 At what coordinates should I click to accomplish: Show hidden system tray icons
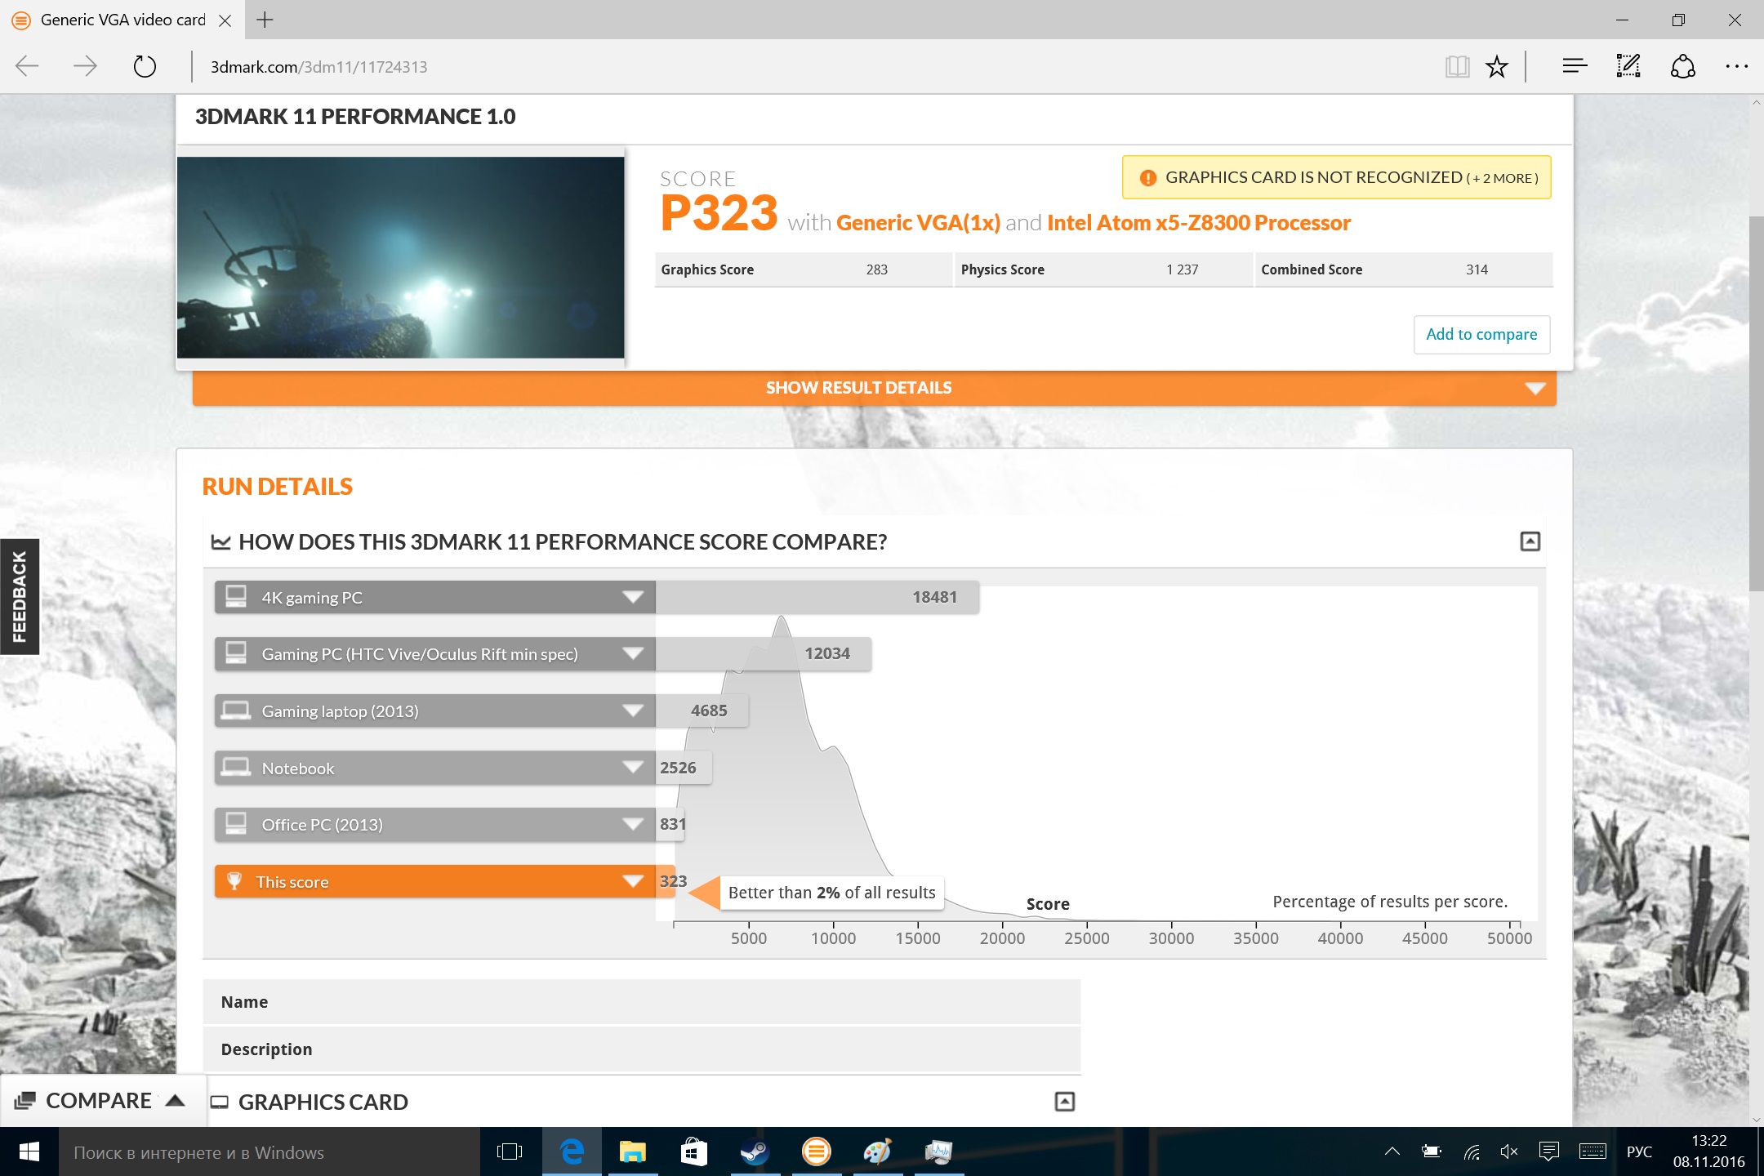coord(1392,1151)
